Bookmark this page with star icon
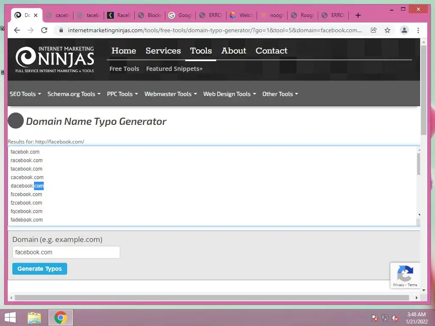Screen dimensions: 435x326 pyautogui.click(x=387, y=30)
